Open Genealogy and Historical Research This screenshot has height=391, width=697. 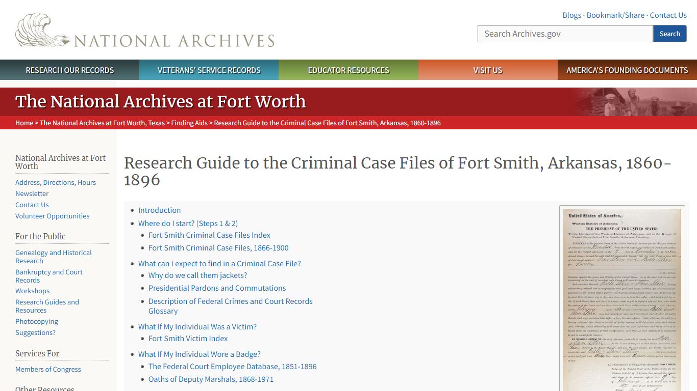coord(54,257)
